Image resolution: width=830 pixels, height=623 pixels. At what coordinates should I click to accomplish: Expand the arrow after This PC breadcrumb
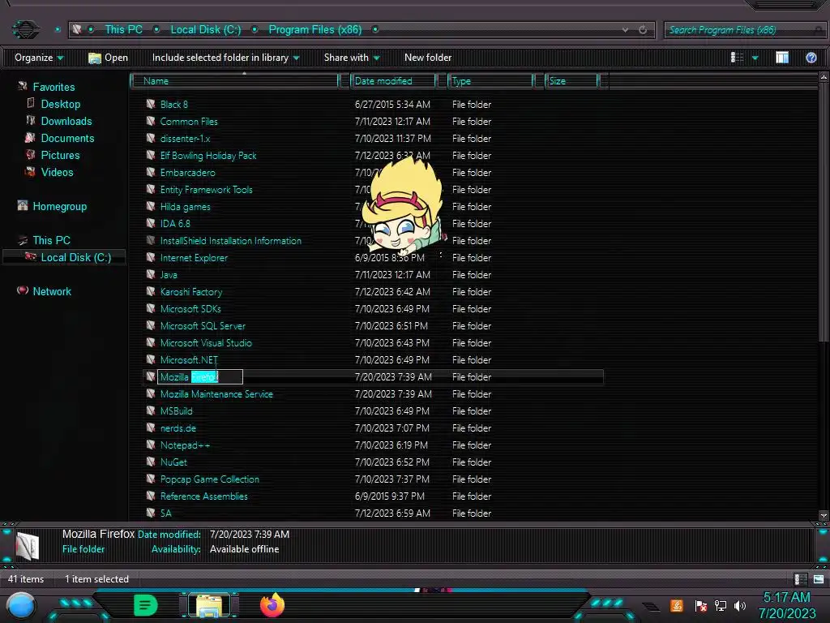[x=156, y=30]
